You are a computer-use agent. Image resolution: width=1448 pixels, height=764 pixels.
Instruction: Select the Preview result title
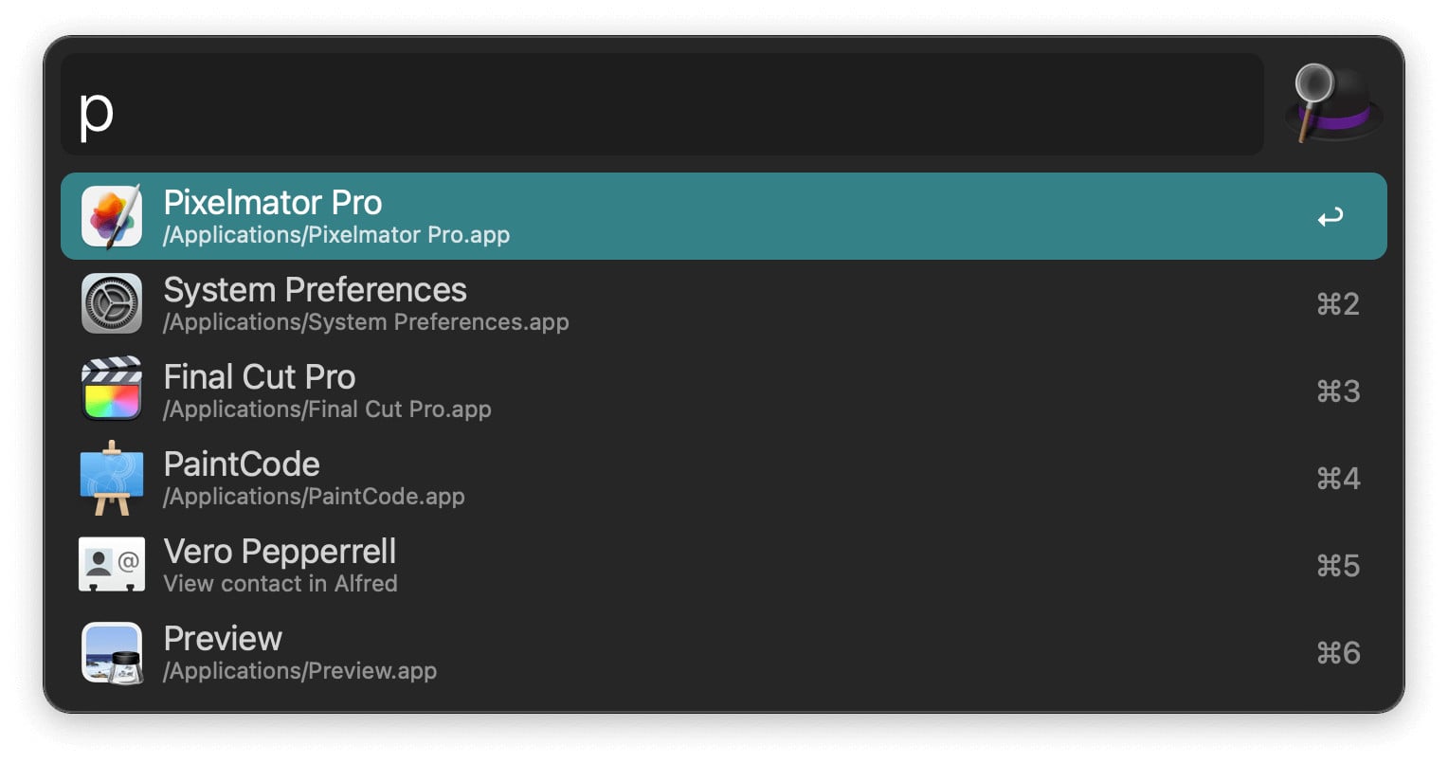pos(223,639)
